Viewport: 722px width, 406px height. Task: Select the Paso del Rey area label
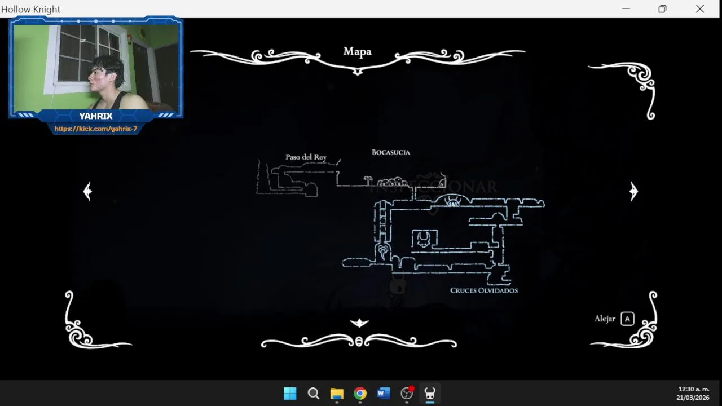coord(306,157)
